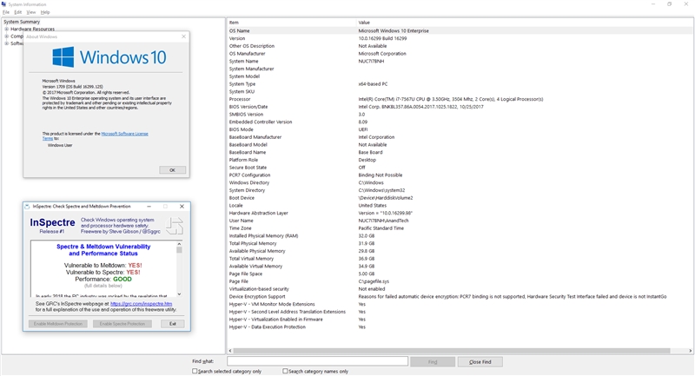Viewport: 695px width, 376px height.
Task: Select the BIOS Mode row
Action: [x=460, y=129]
